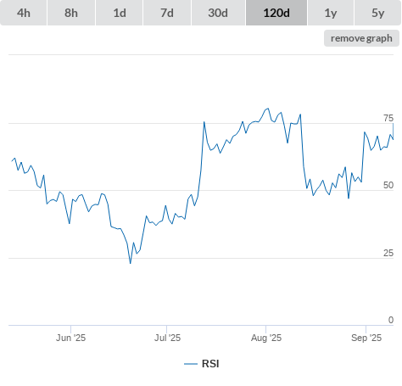Click the lowest RSI trough below 25
Viewport: 402px width, 386px height.
tap(131, 263)
